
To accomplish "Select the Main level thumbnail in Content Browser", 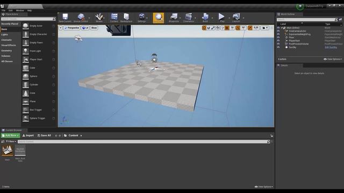I will [x=7, y=150].
